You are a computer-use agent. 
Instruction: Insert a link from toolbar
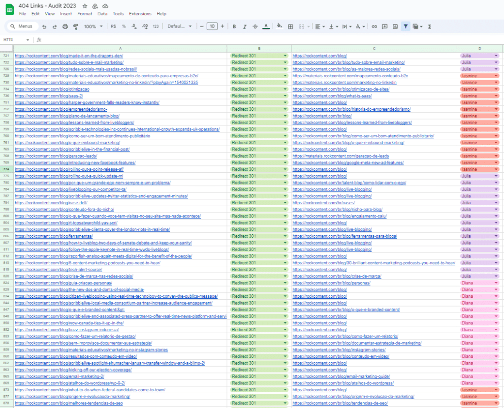click(x=375, y=27)
